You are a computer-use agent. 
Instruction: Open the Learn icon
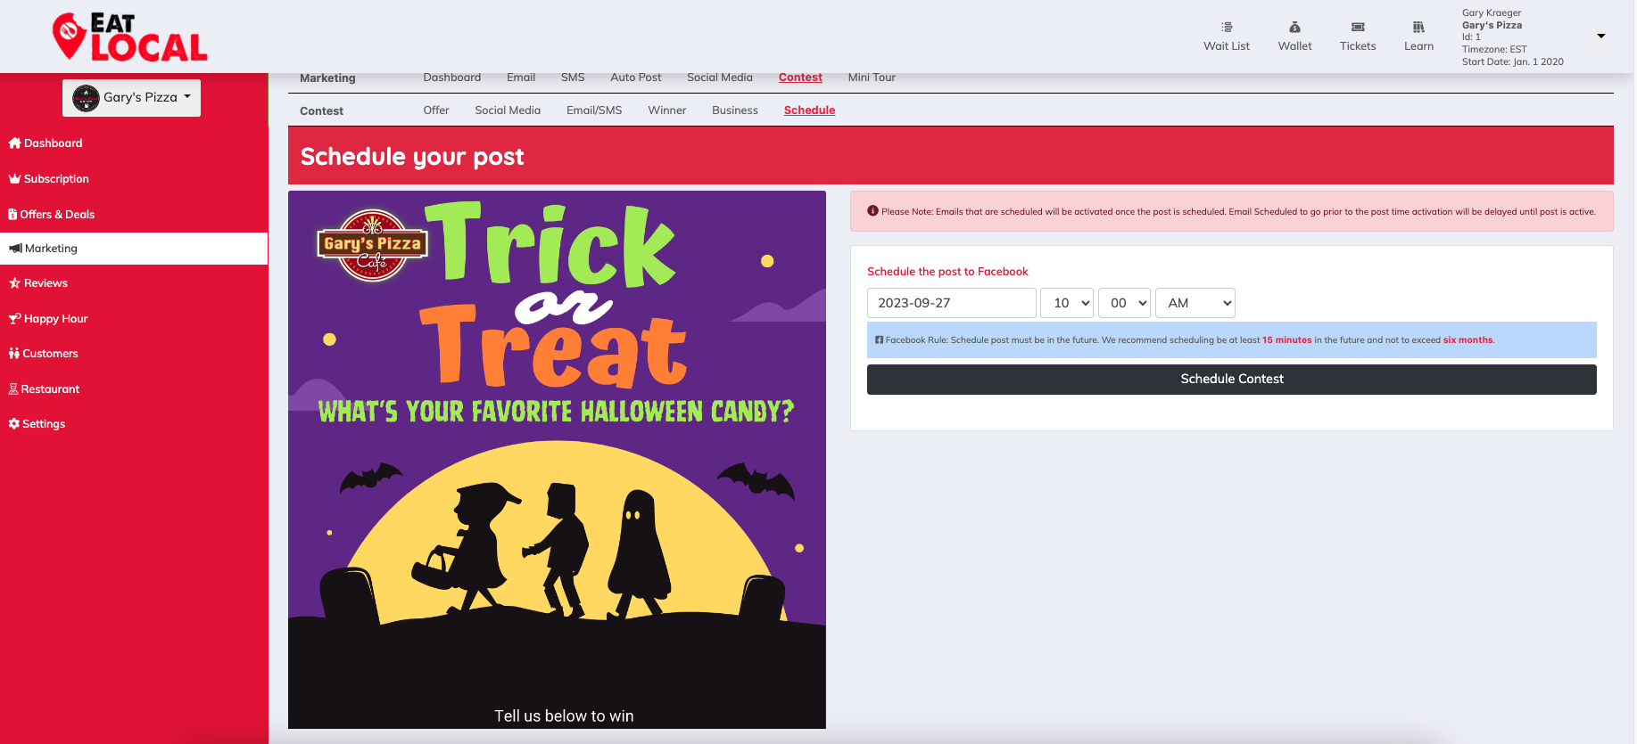[1418, 28]
